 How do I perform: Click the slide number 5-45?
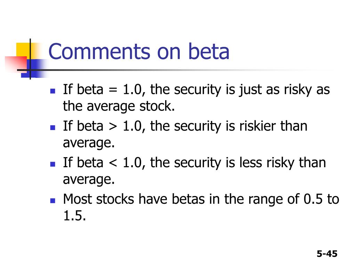(x=327, y=253)
